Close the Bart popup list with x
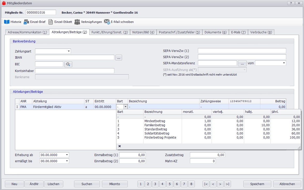This screenshot has height=190, width=304. 120,146
